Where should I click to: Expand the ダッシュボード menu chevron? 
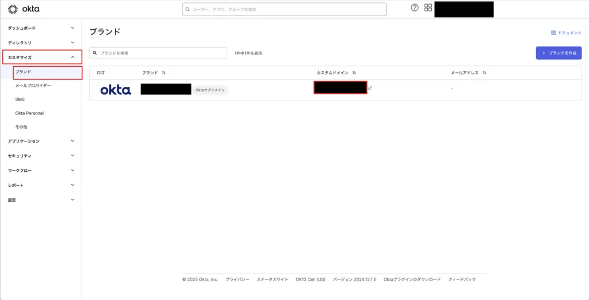click(x=73, y=28)
